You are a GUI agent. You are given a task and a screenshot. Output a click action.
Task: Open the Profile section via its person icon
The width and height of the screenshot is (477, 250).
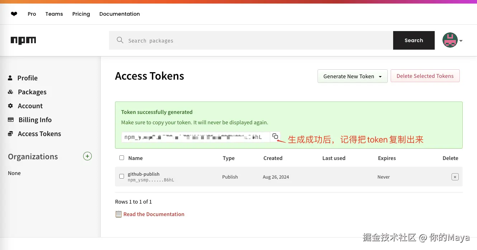tap(10, 78)
